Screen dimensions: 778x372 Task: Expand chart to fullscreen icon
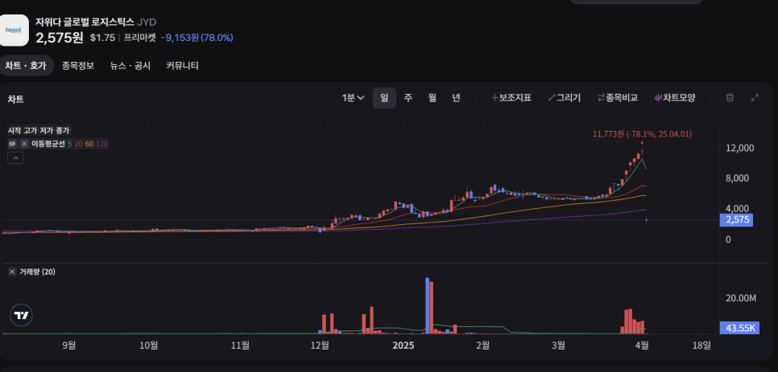click(755, 98)
